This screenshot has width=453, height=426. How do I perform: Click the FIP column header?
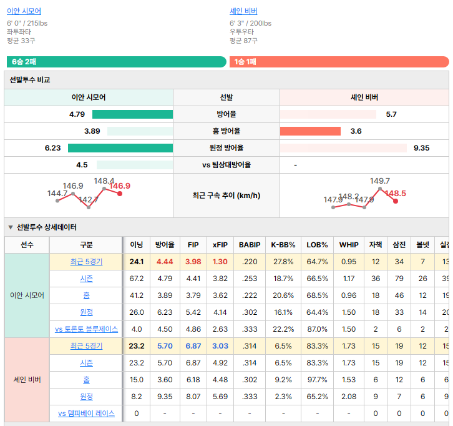click(193, 245)
